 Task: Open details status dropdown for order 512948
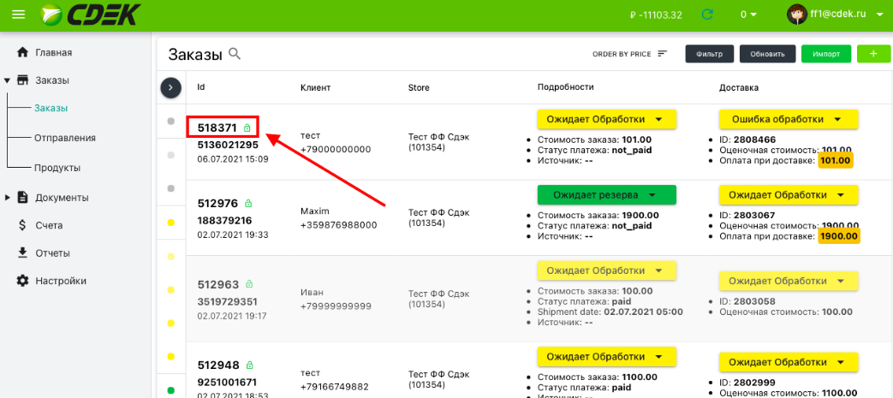(606, 356)
